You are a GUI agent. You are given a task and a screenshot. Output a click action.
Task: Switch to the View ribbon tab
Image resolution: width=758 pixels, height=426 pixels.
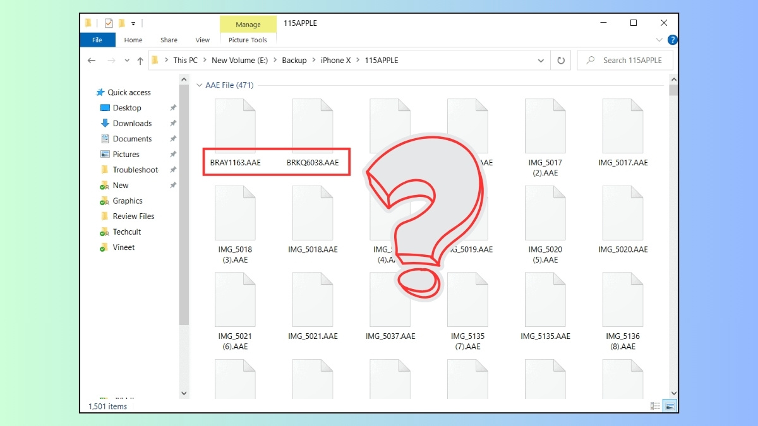click(x=202, y=40)
